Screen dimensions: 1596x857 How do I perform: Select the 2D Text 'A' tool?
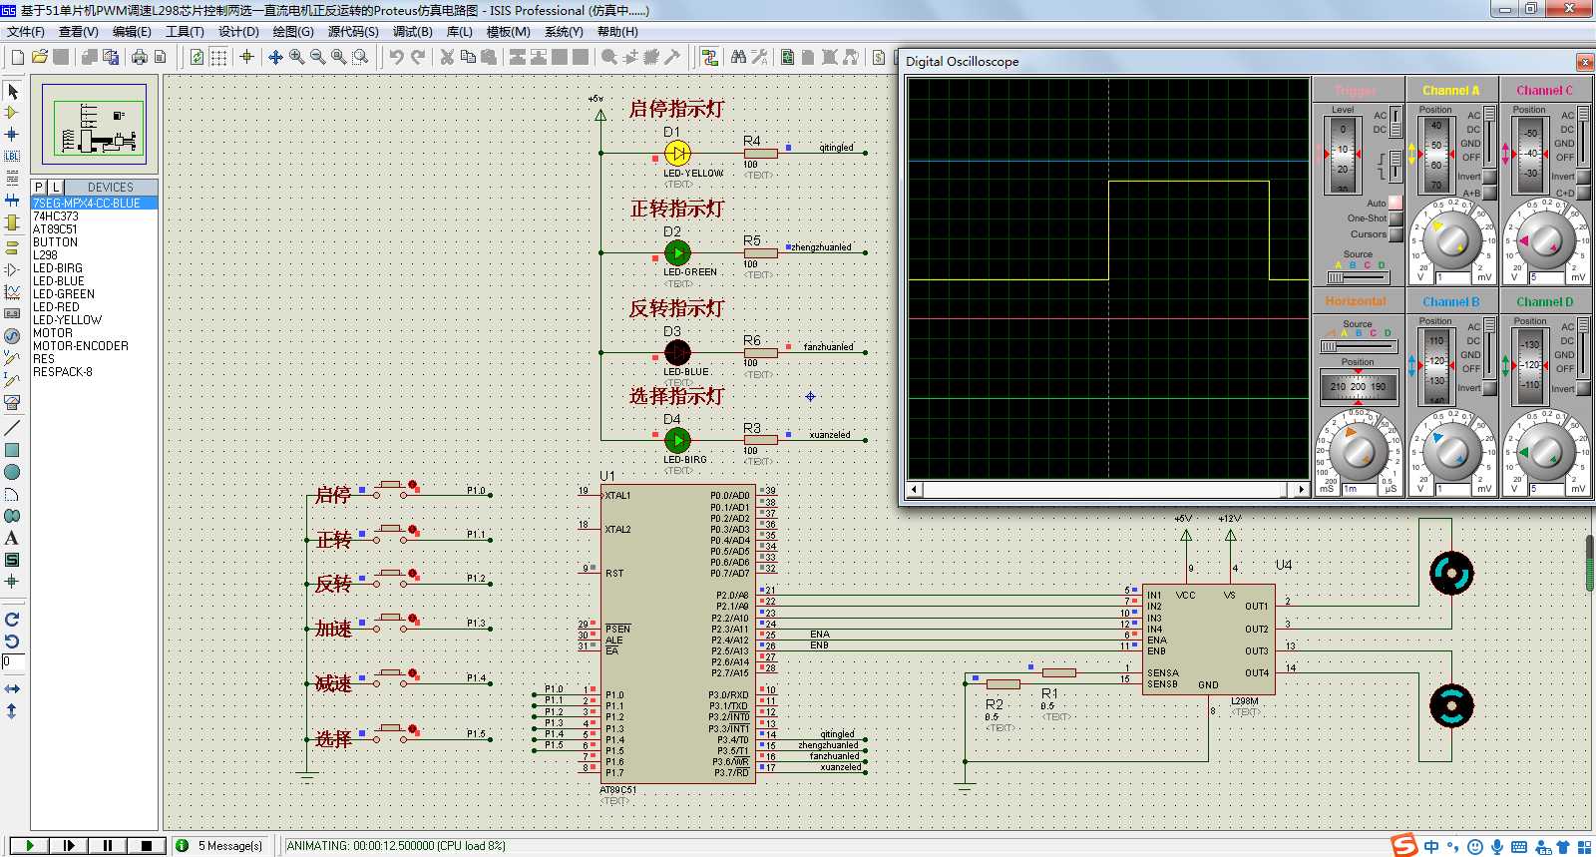12,538
